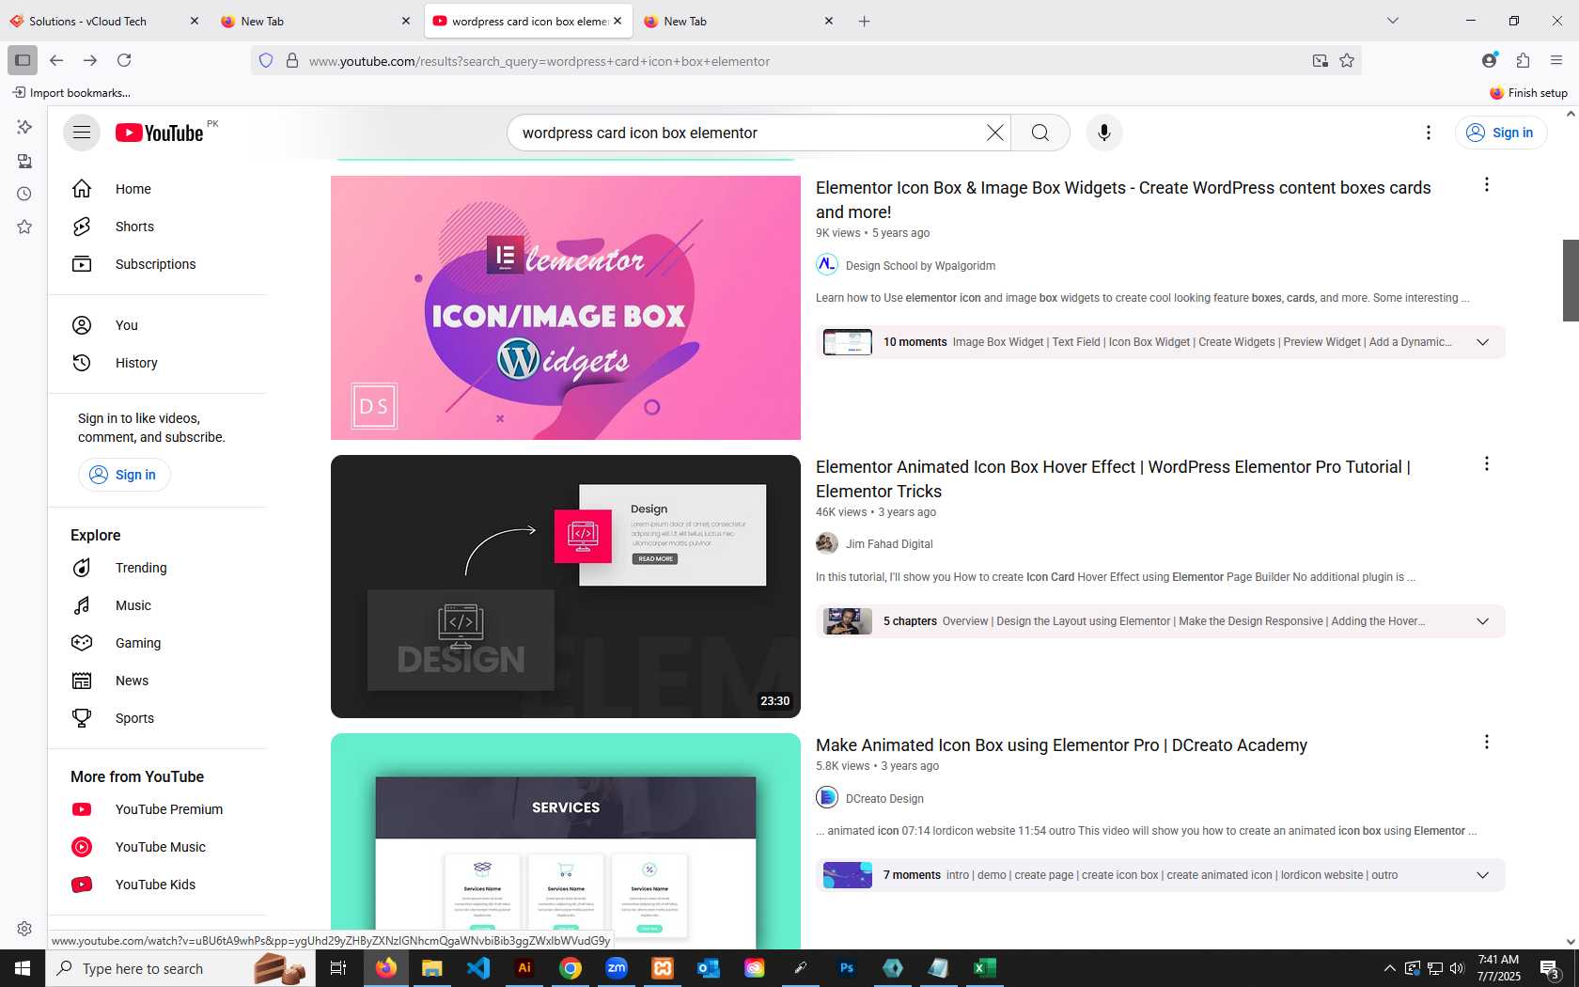
Task: Open Make Animated Icon Box using Elementor Pro title
Action: click(1061, 744)
